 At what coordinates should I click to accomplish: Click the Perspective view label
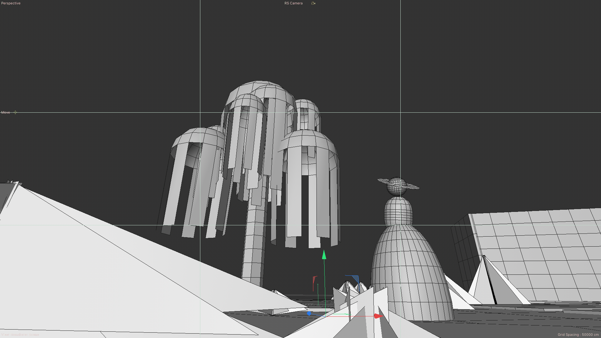tap(11, 3)
